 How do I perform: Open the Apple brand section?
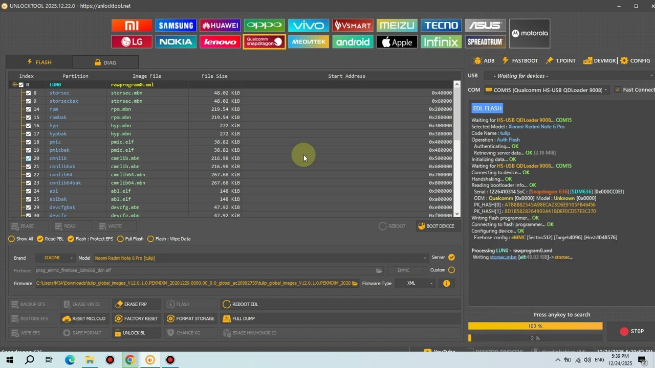pyautogui.click(x=397, y=42)
